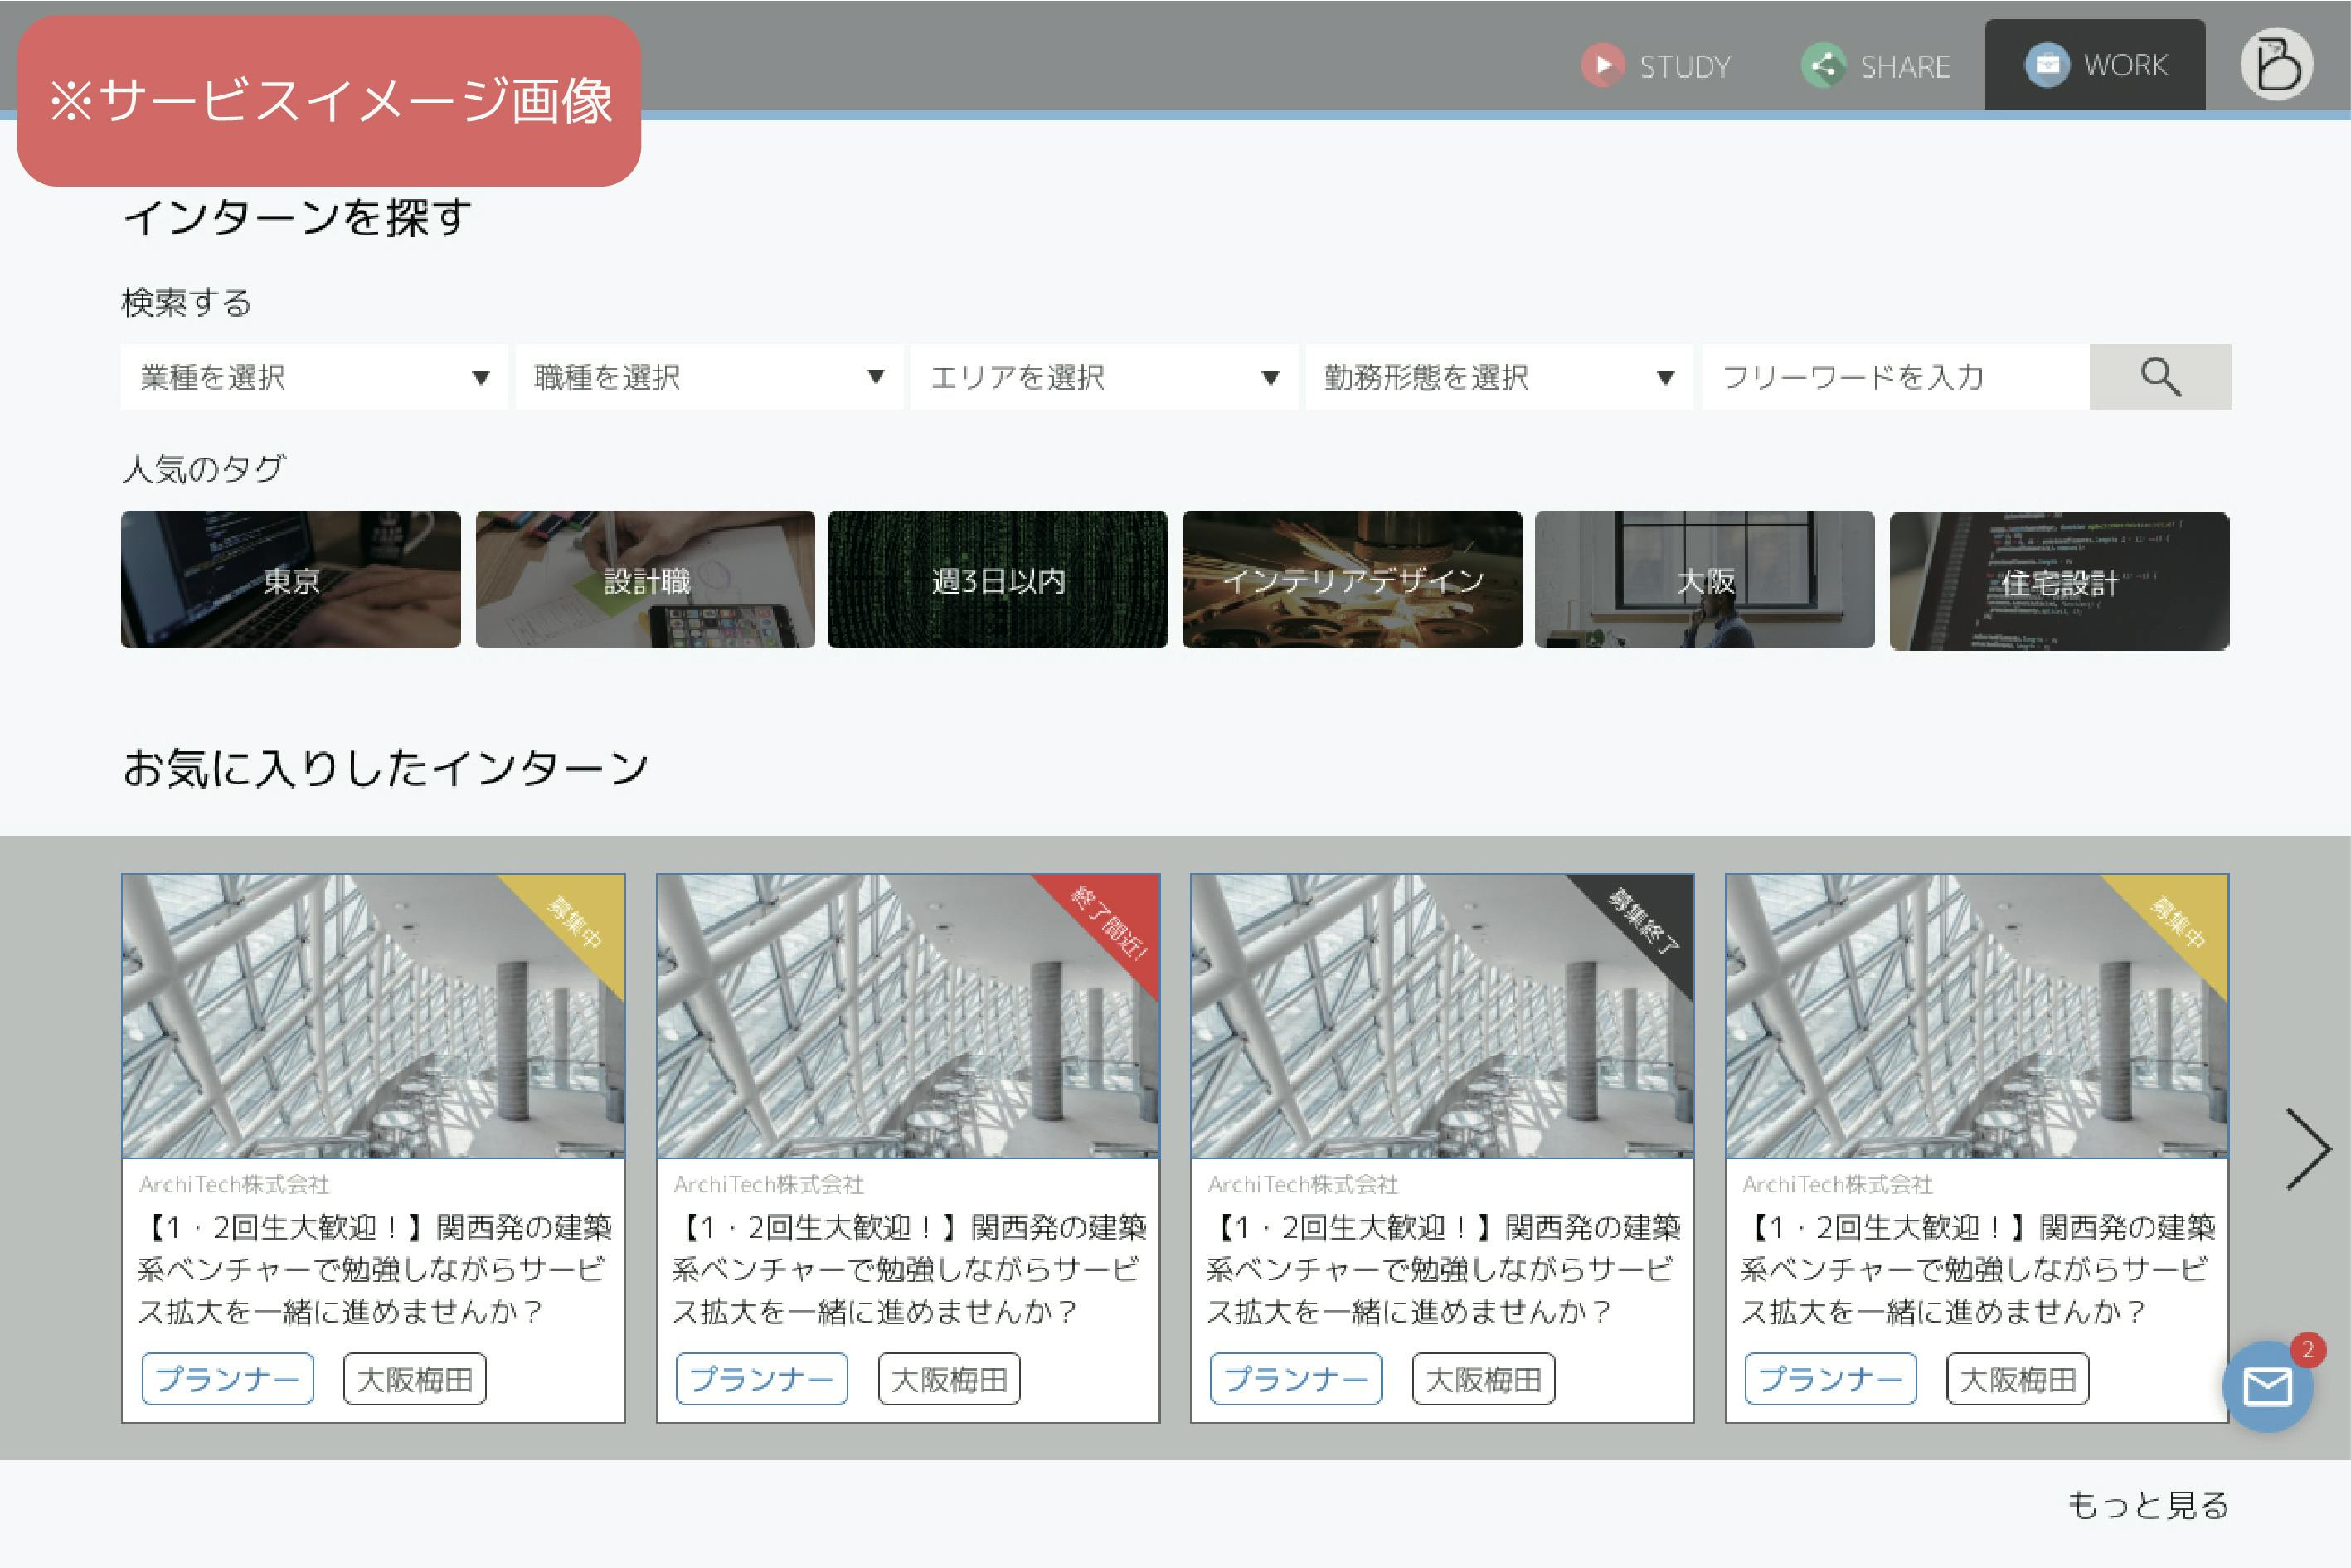Click the SHARE network icon
Viewport: 2351px width, 1568px height.
pyautogui.click(x=1823, y=66)
